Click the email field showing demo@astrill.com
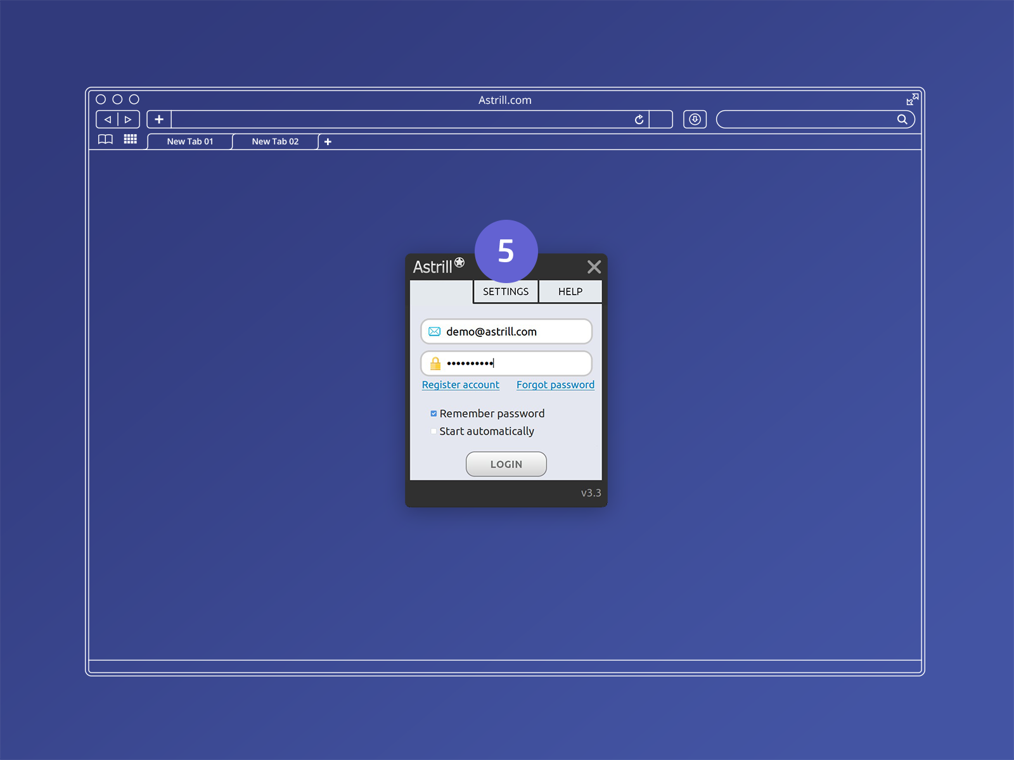 pos(506,331)
